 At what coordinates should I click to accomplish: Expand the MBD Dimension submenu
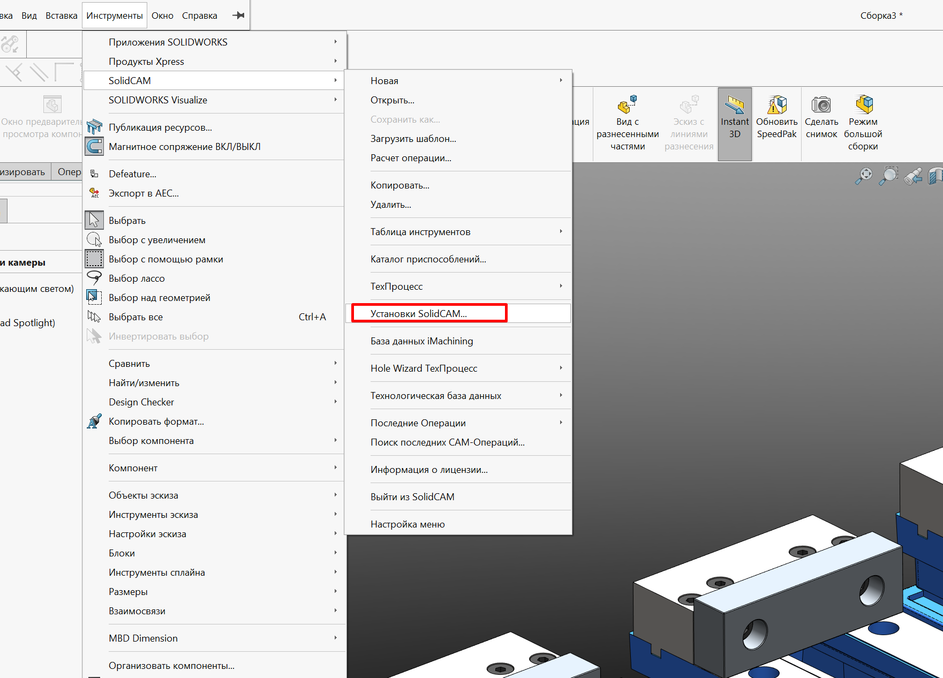tap(214, 638)
